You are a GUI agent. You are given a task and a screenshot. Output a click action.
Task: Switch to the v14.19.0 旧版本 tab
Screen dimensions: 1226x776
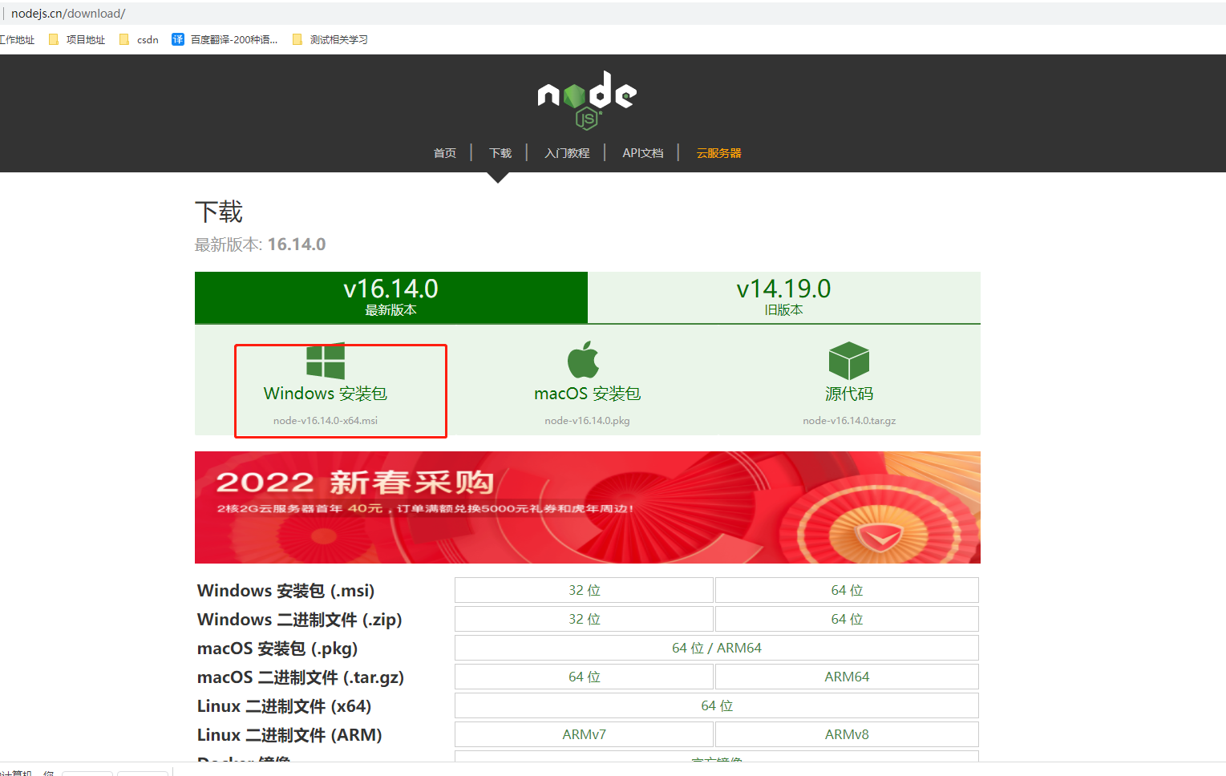[x=784, y=297]
